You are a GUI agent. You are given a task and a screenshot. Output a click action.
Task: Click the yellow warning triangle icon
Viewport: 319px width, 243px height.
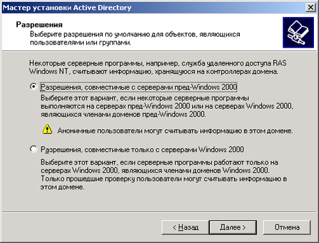[47, 129]
